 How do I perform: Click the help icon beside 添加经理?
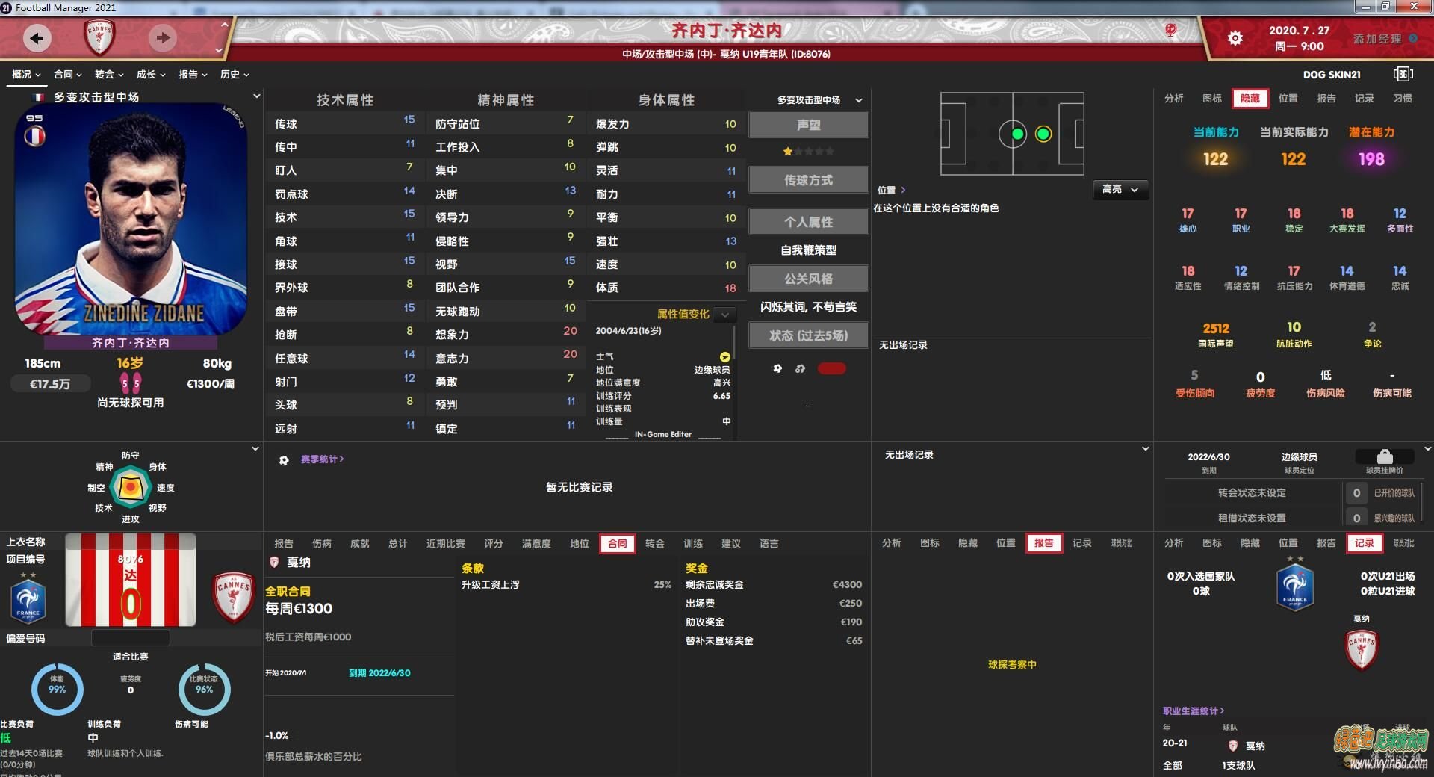[1412, 38]
